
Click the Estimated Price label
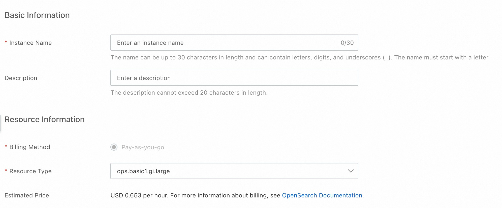click(27, 195)
